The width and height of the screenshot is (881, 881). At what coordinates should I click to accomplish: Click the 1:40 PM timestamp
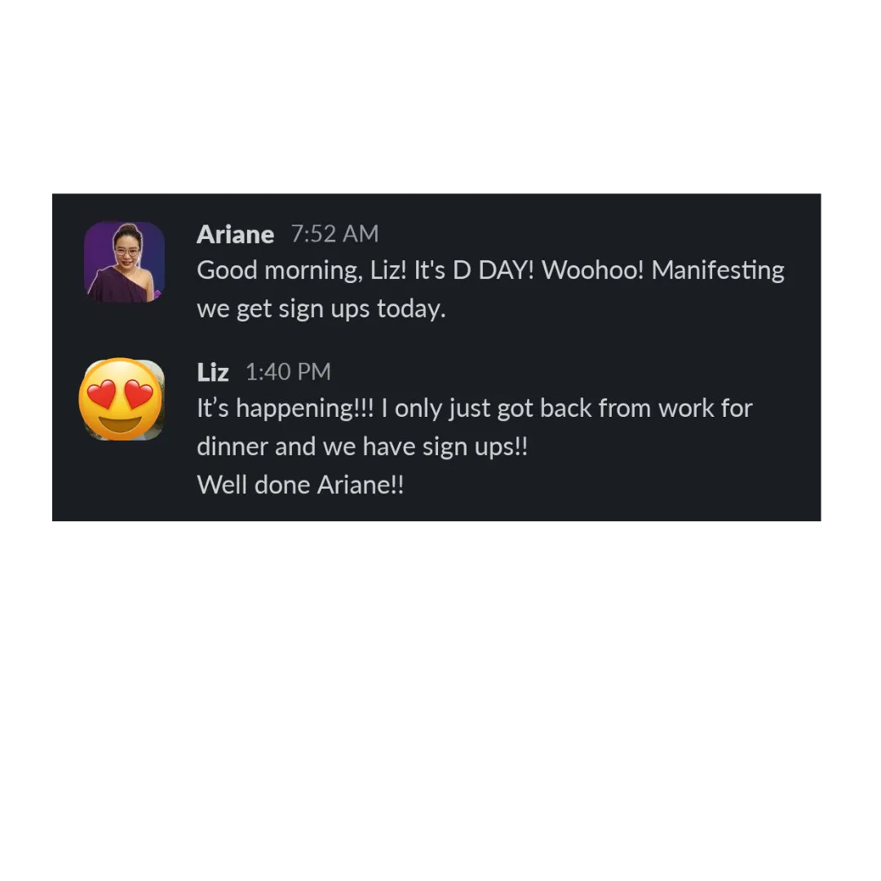pos(288,372)
